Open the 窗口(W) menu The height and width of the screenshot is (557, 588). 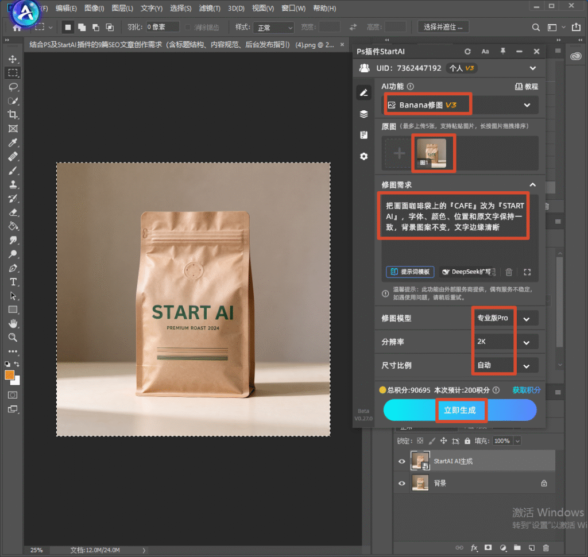293,8
